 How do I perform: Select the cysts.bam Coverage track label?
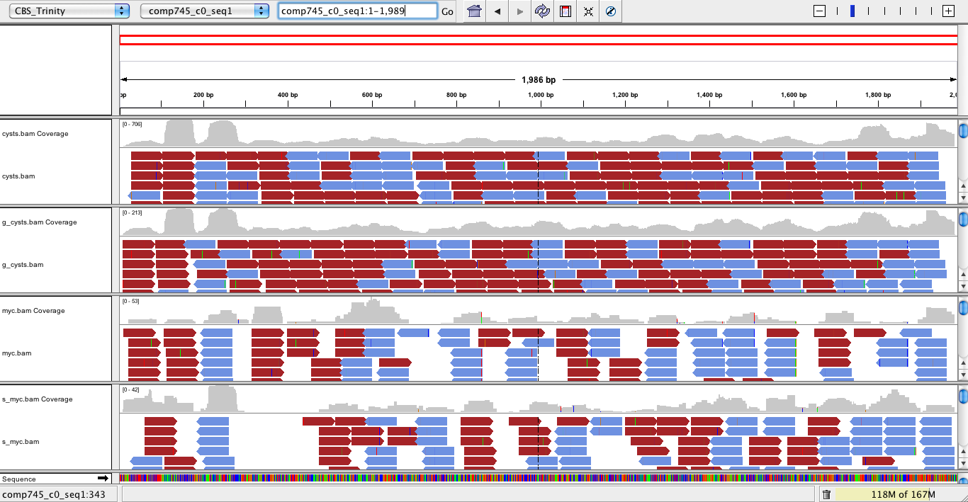(x=35, y=134)
